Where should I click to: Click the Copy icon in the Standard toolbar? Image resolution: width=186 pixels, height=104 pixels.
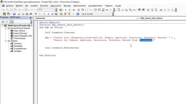coord(23,14)
